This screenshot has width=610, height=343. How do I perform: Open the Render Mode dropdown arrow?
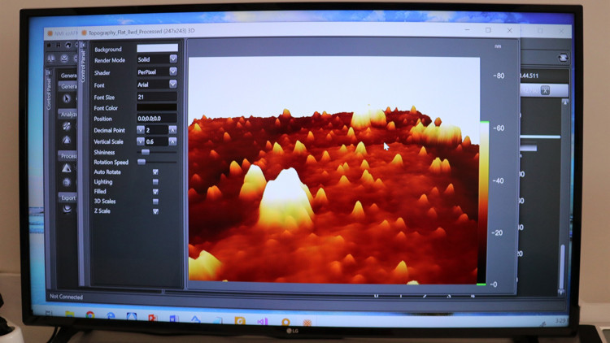point(172,59)
